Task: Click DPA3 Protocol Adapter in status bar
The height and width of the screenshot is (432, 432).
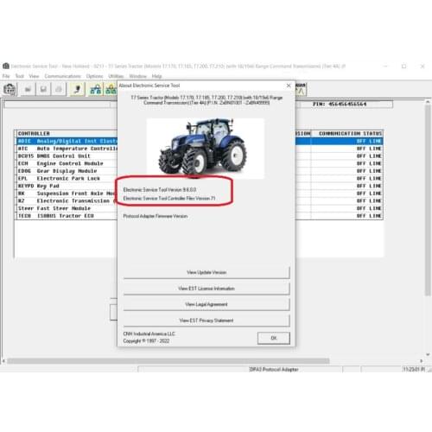Action: [x=274, y=369]
